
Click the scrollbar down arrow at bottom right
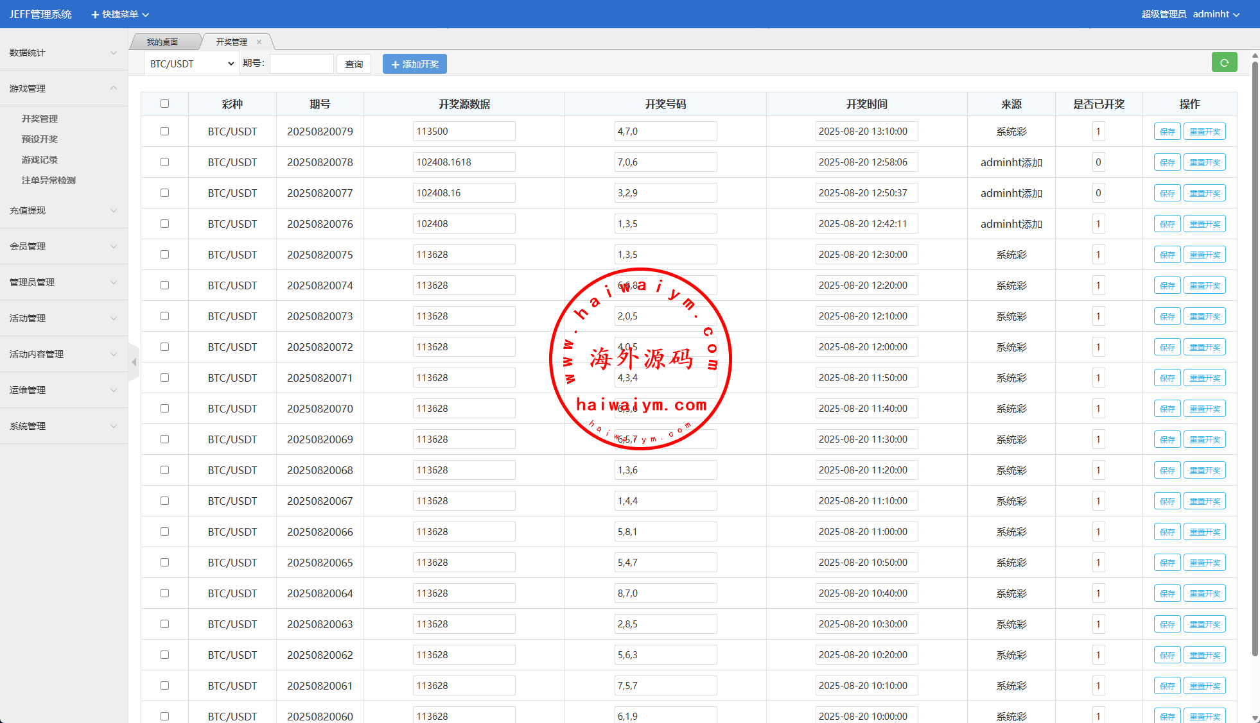(1255, 718)
